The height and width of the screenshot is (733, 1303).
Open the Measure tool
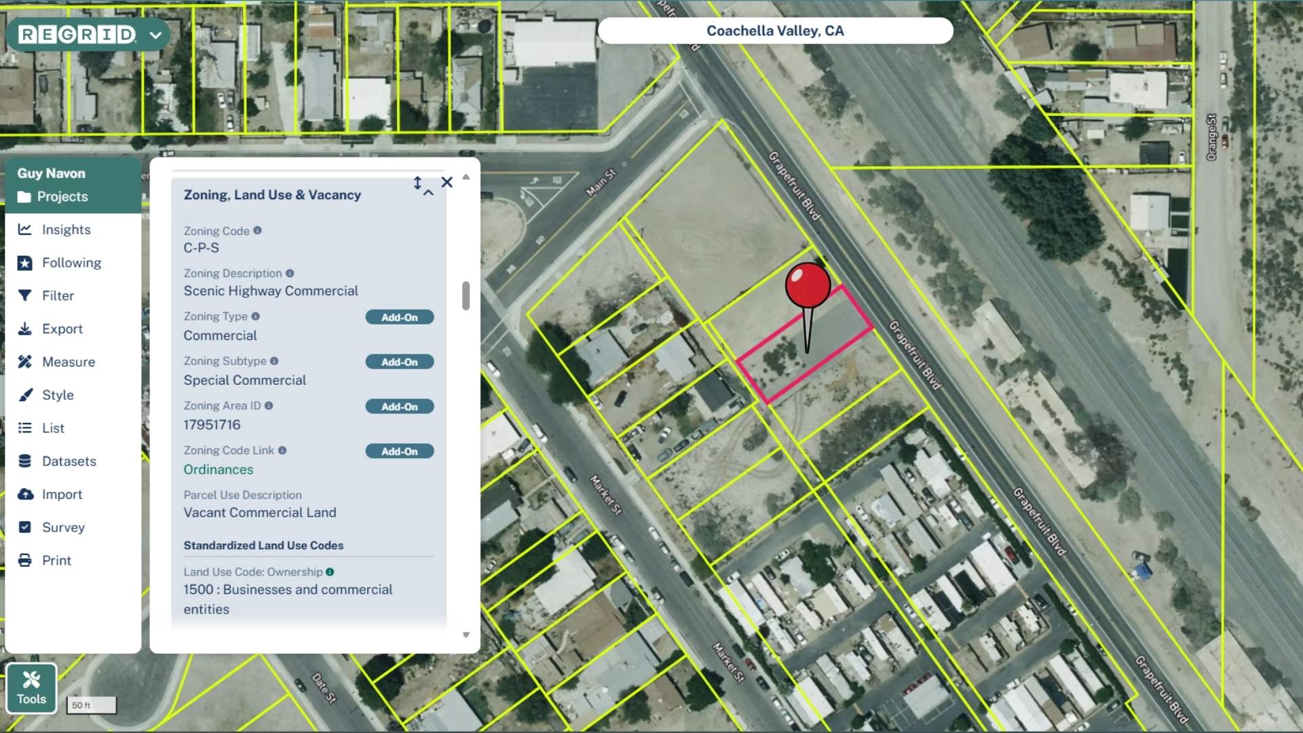pos(68,362)
